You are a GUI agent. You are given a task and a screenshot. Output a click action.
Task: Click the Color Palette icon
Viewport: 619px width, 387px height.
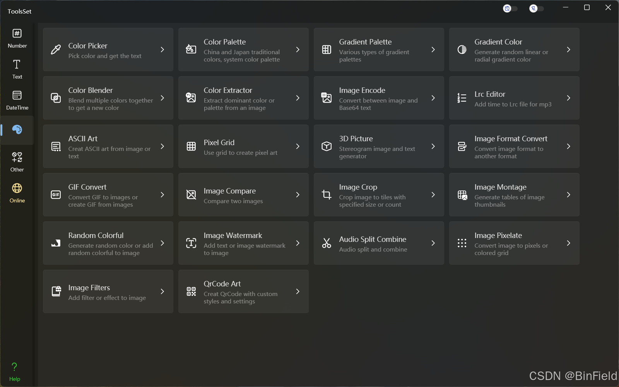pyautogui.click(x=191, y=50)
